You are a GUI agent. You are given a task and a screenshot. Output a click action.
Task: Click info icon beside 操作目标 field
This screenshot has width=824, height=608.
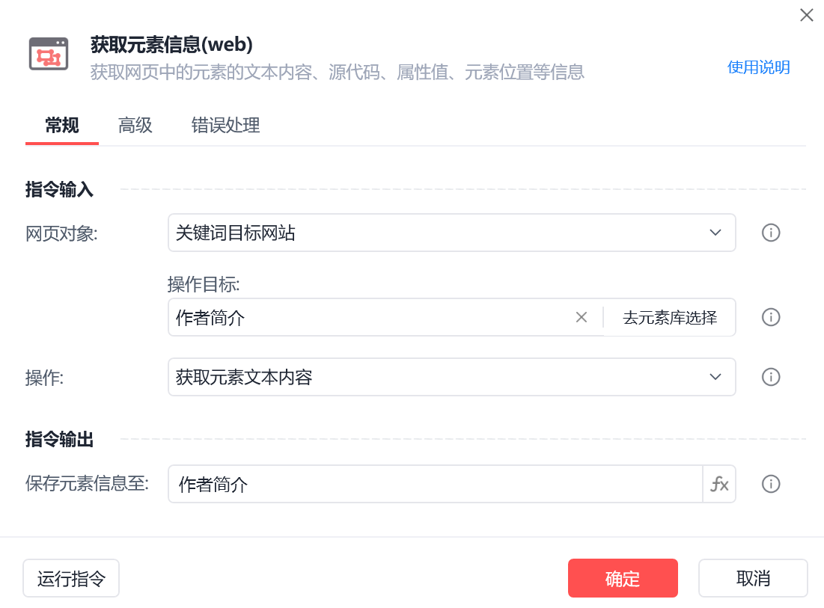(771, 317)
